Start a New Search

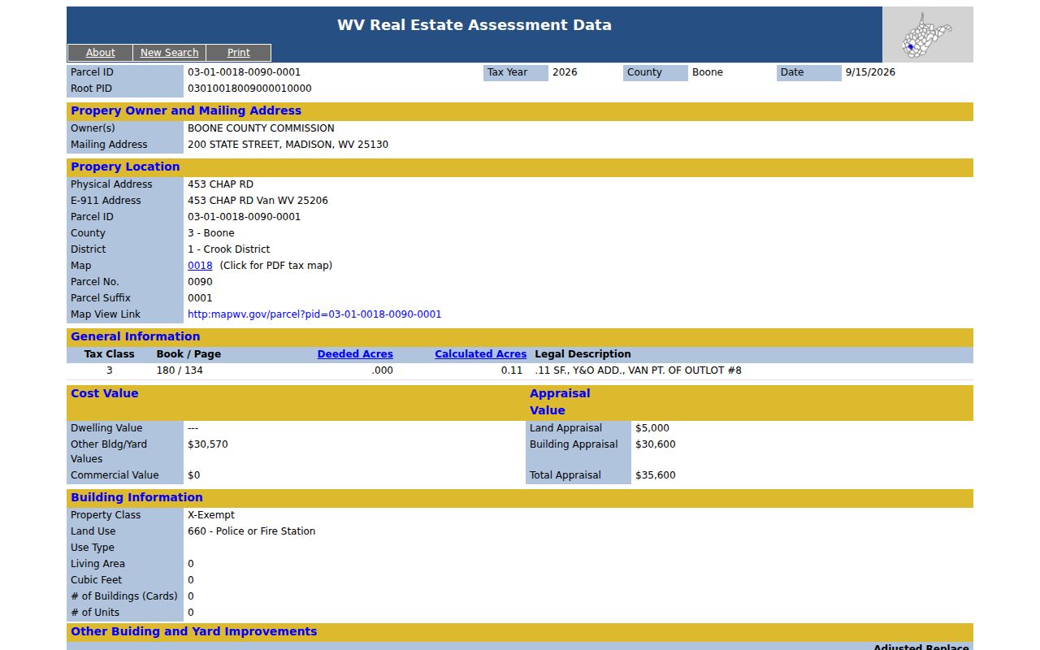[x=169, y=53]
